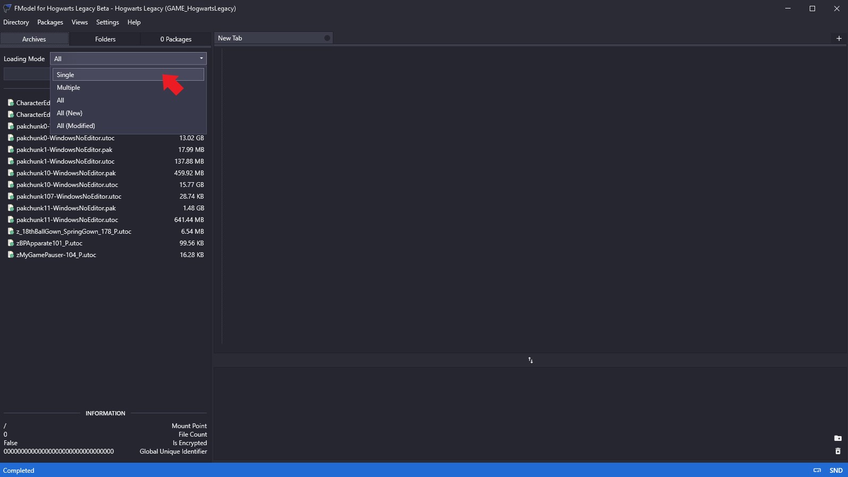Select z_18thBallGown_SpringGown_178_P.utoc archive

click(x=105, y=232)
